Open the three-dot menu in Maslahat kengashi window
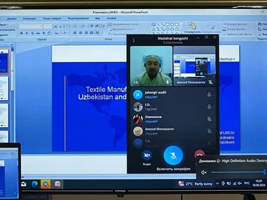267x200 pixels. tap(134, 40)
